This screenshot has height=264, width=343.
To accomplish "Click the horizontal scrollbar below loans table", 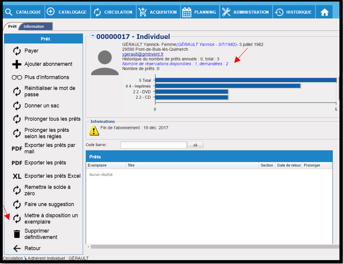I will click(212, 247).
